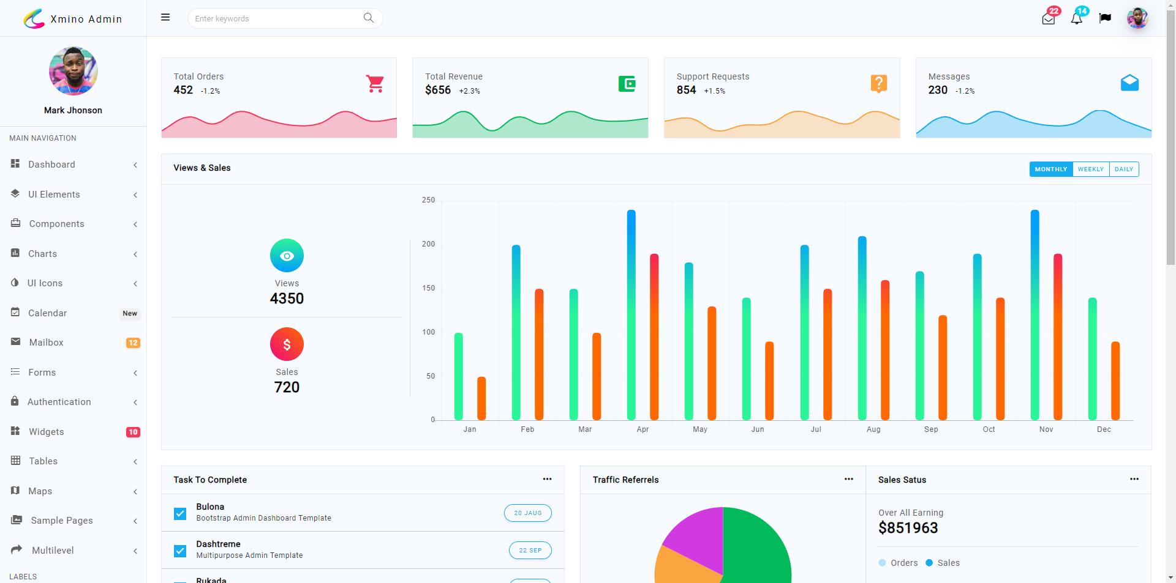
Task: Click the 22 SEP date button
Action: 530,551
